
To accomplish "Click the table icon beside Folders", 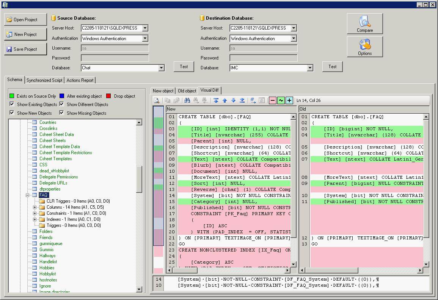I will click(x=35, y=231).
